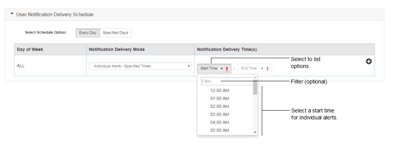This screenshot has height=148, width=393.
Task: Collapse the User Notification Delivery Schedule section
Action: point(12,14)
